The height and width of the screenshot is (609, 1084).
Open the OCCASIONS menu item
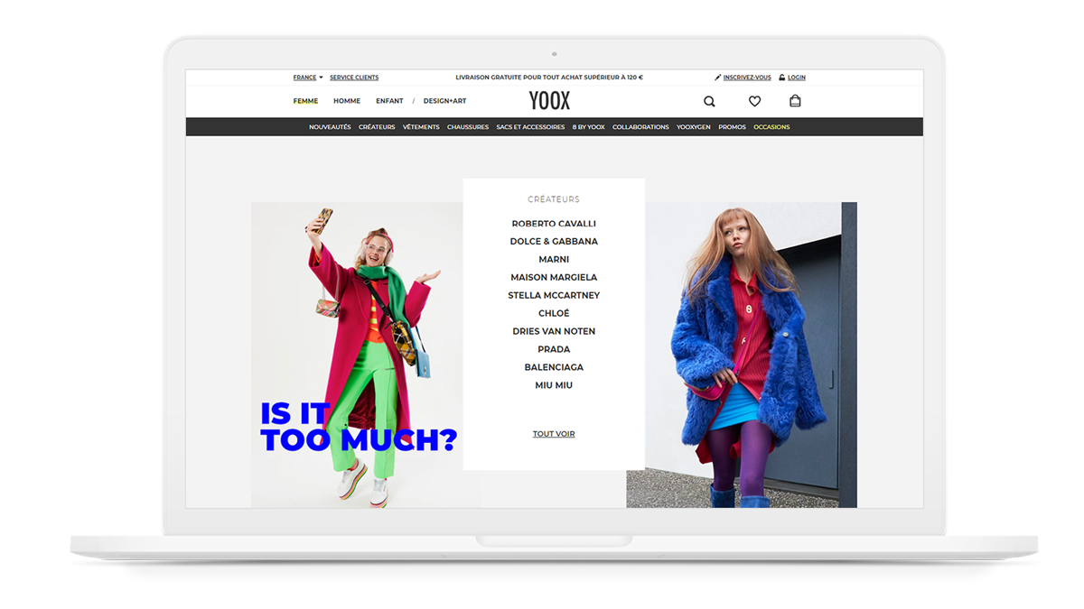tap(771, 126)
